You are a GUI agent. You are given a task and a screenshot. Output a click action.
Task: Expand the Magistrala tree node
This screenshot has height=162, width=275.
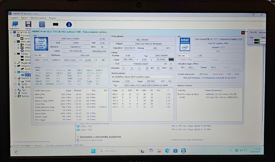click(x=15, y=63)
